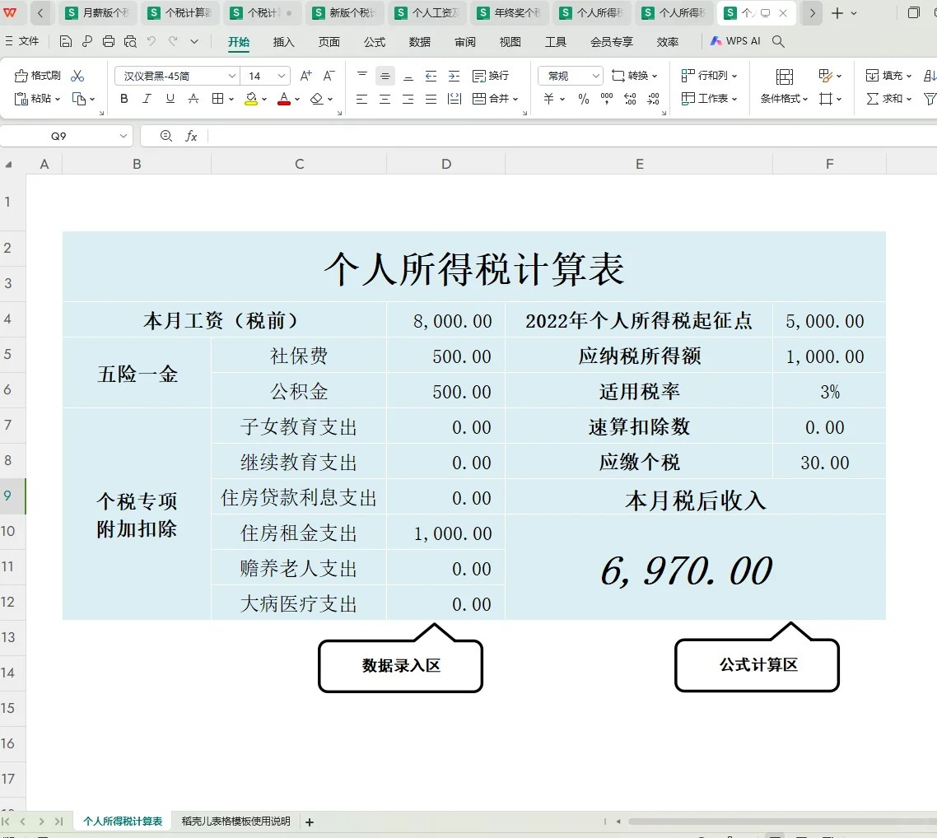Click the Cut scissors icon
The image size is (937, 838).
pos(77,76)
